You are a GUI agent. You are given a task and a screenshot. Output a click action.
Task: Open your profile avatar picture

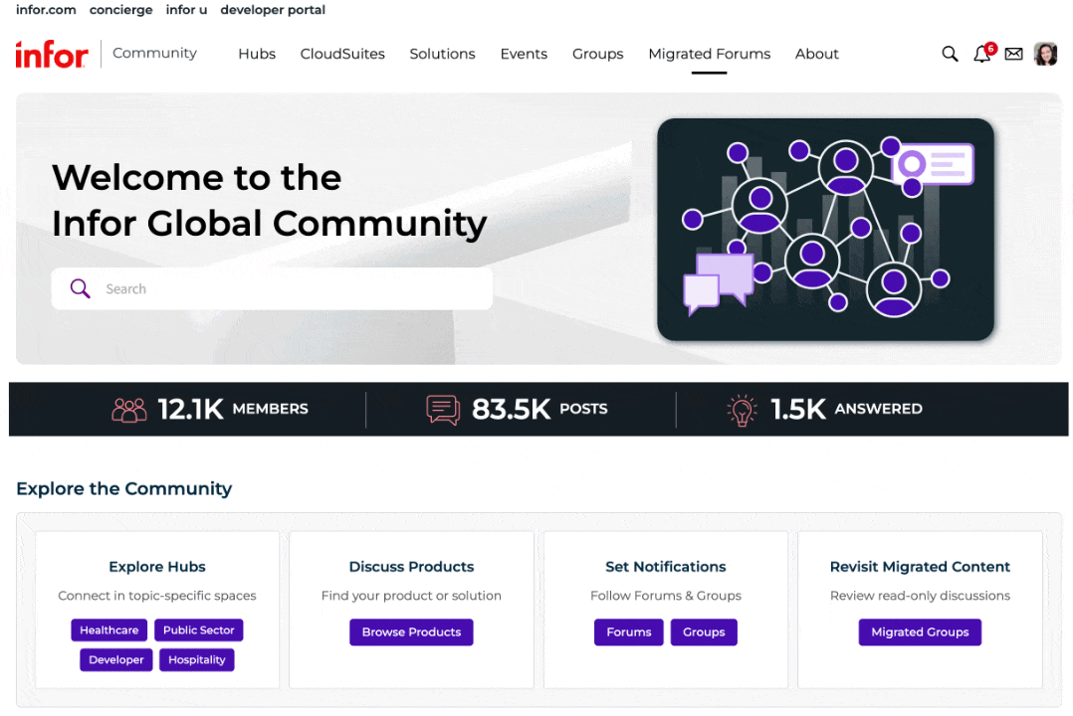(1045, 54)
